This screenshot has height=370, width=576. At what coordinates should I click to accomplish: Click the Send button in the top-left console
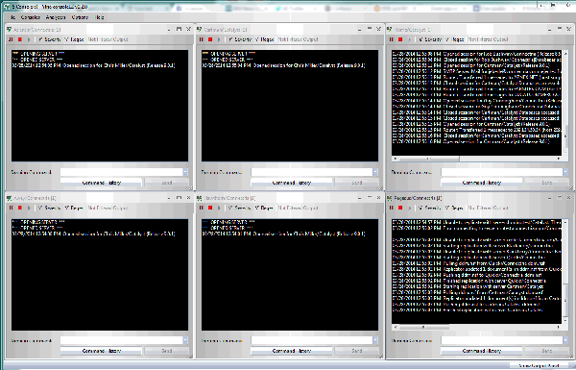coord(167,183)
